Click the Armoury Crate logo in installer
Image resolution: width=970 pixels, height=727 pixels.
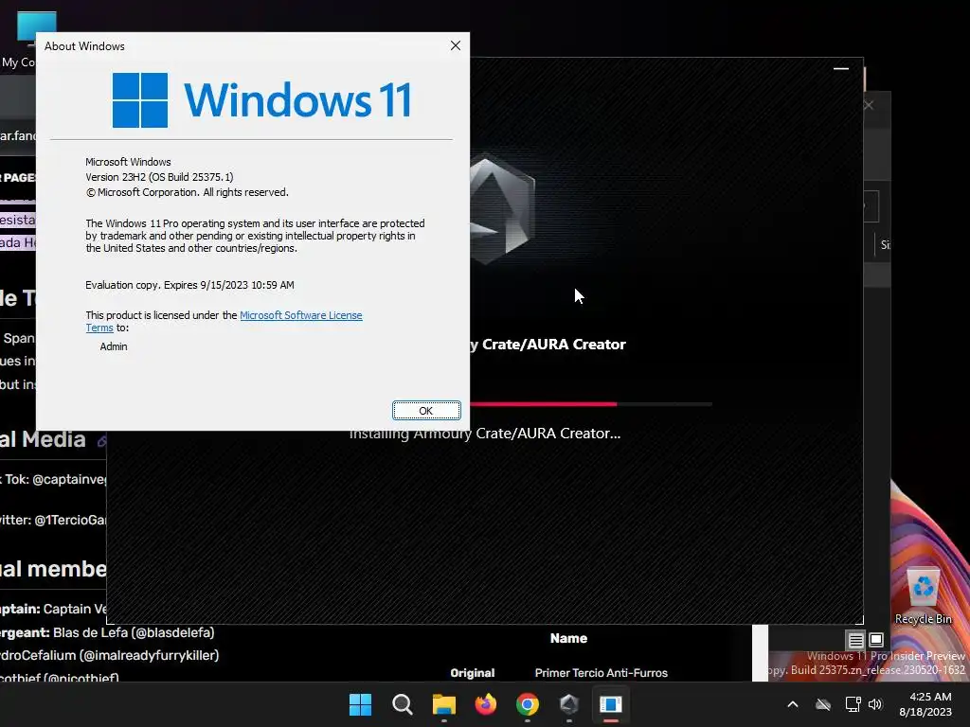[502, 208]
